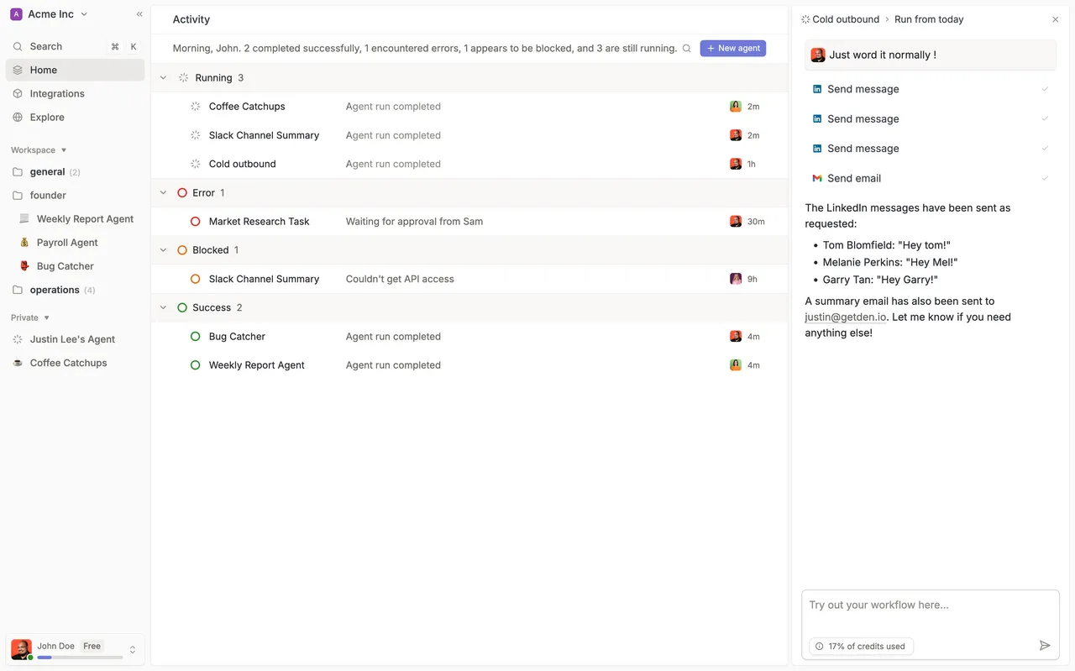Screen dimensions: 1075x671
Task: Click avatar on blocked Slack Channel Summary row
Action: [736, 279]
